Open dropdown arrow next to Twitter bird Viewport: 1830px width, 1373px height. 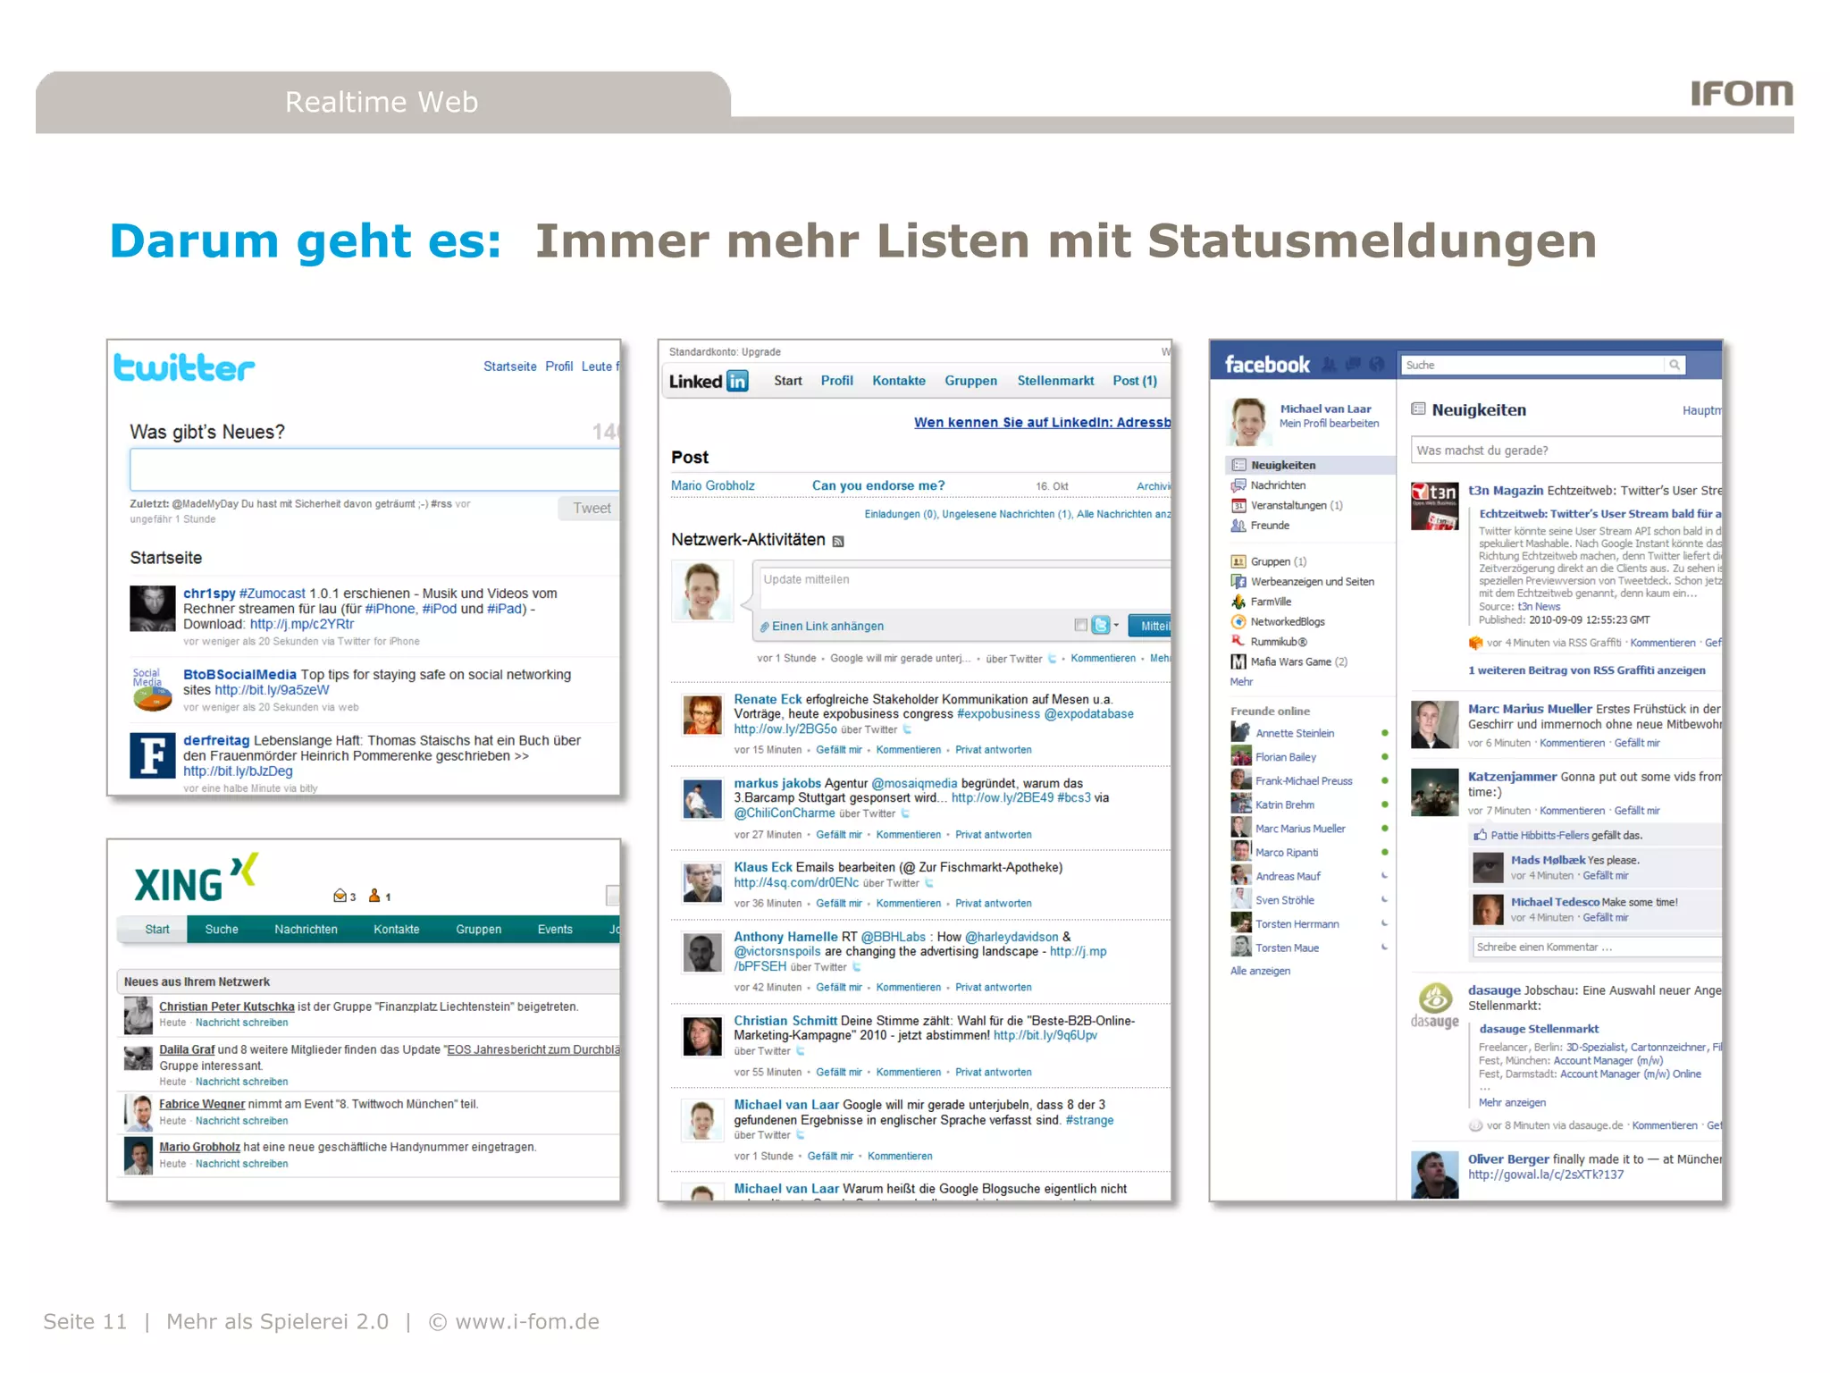tap(1116, 626)
